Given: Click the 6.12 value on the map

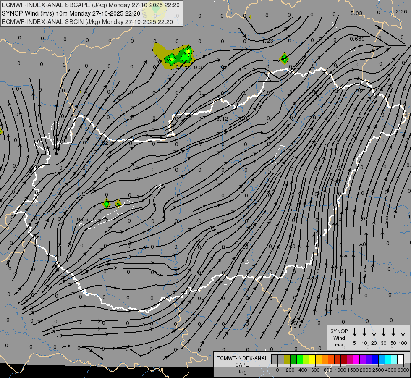Looking at the screenshot, I should 222,119.
